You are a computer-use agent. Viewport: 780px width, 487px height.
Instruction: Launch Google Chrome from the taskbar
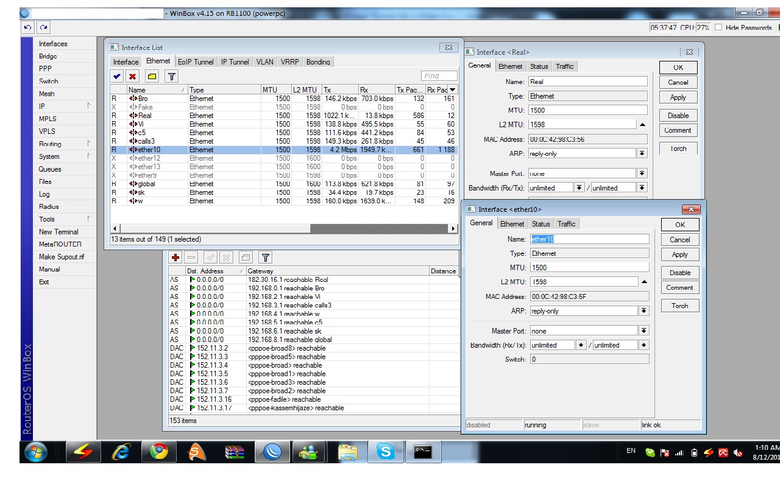159,452
